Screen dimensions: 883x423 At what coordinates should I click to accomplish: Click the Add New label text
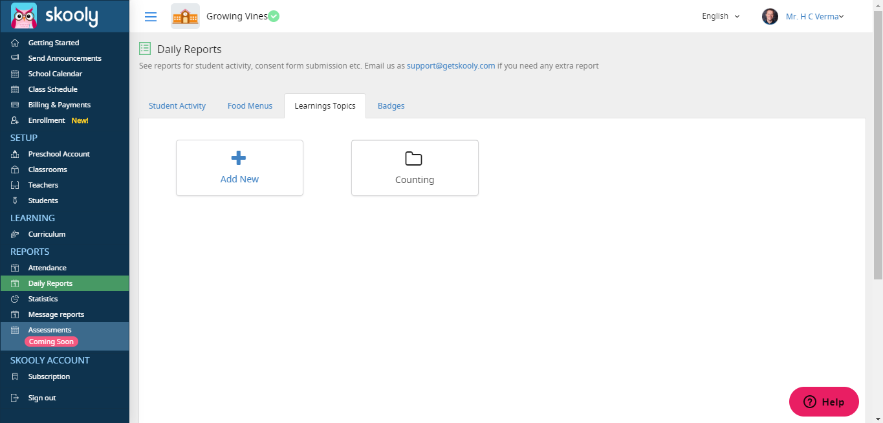pyautogui.click(x=239, y=179)
